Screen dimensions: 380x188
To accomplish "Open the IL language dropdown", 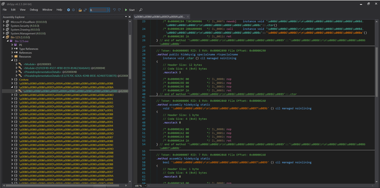I will (108, 10).
